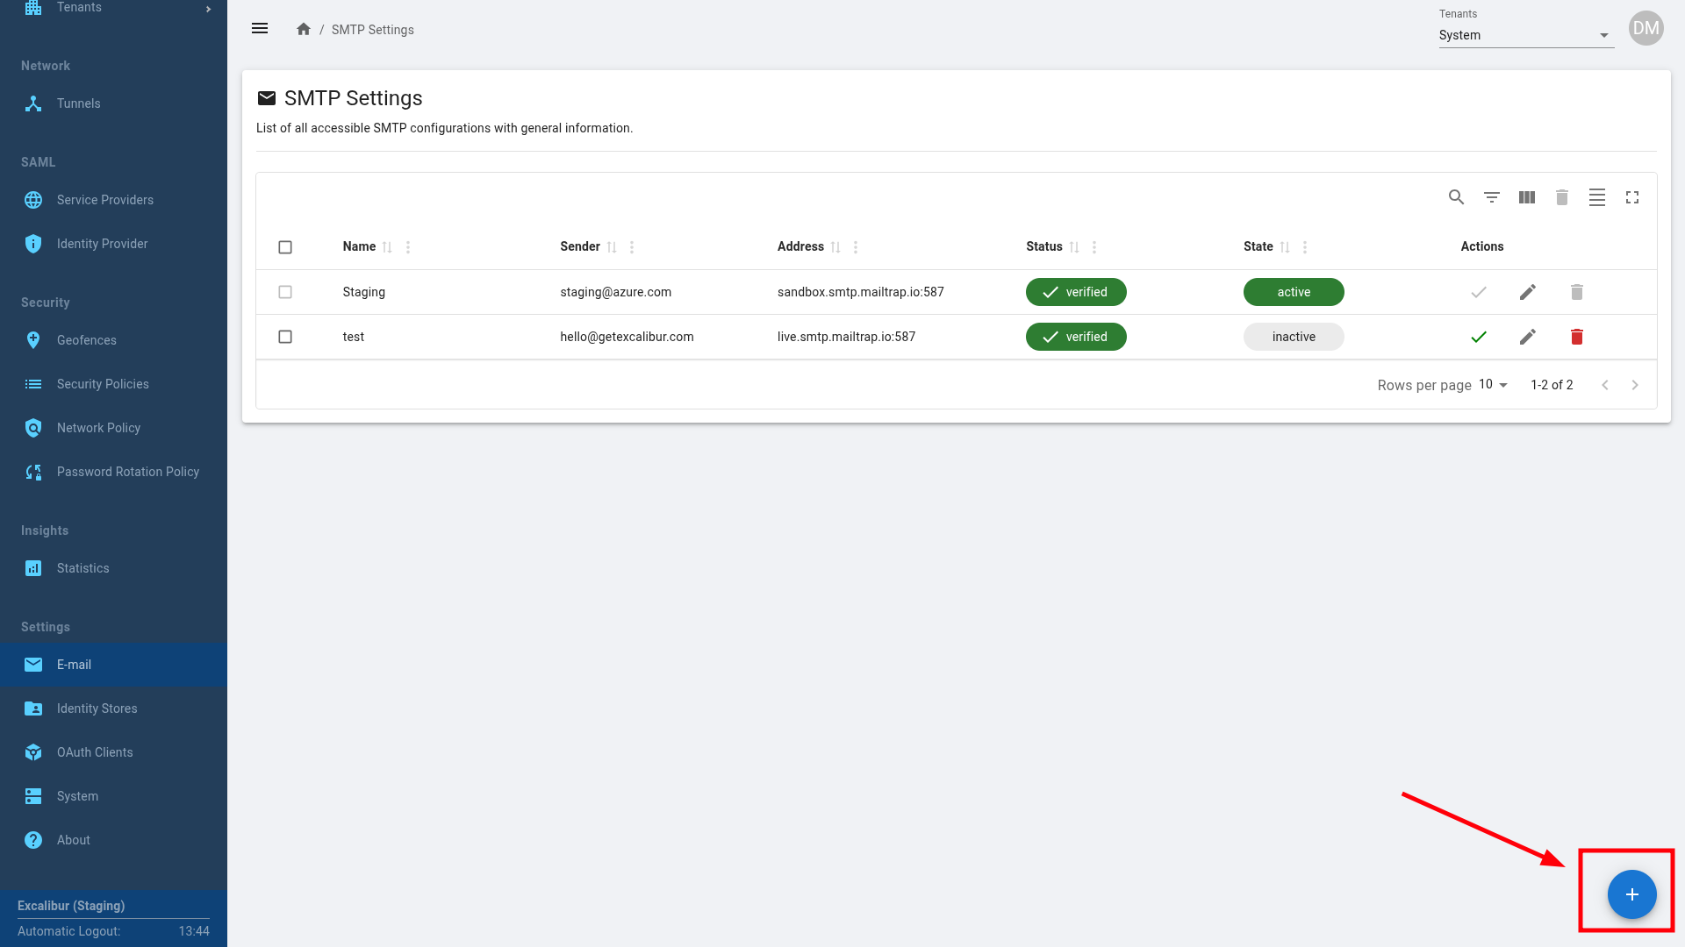Open the Tenants System dropdown
Screen dimensions: 1685x947
tap(1525, 35)
